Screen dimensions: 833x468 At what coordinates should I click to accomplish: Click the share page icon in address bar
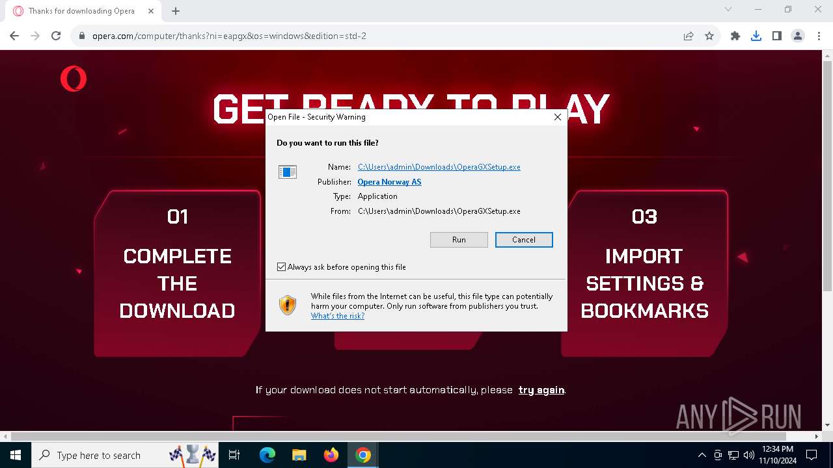click(689, 36)
